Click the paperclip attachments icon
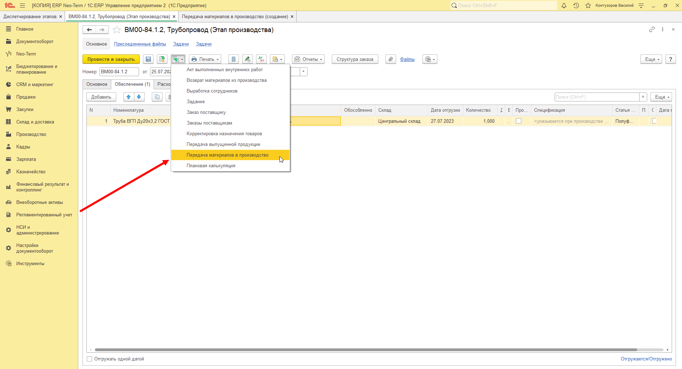Screen dimensions: 682x369 click(x=390, y=59)
